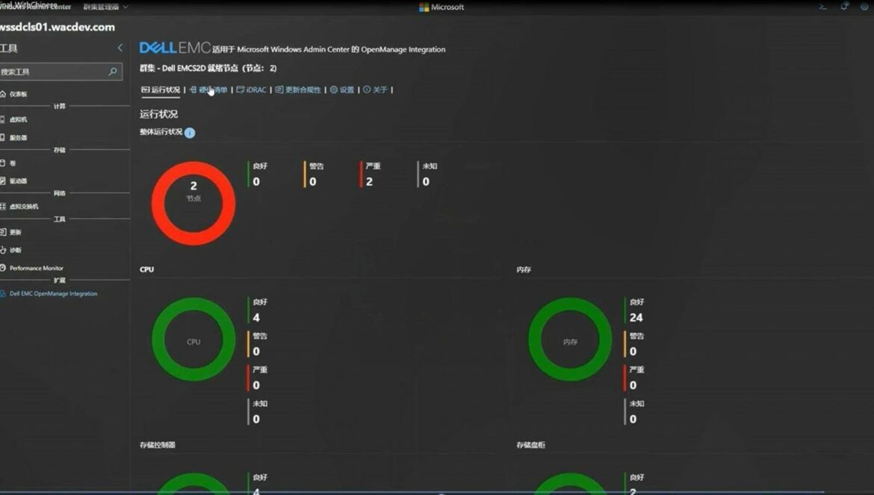Open the 关于 tab
The width and height of the screenshot is (874, 495).
click(x=375, y=90)
